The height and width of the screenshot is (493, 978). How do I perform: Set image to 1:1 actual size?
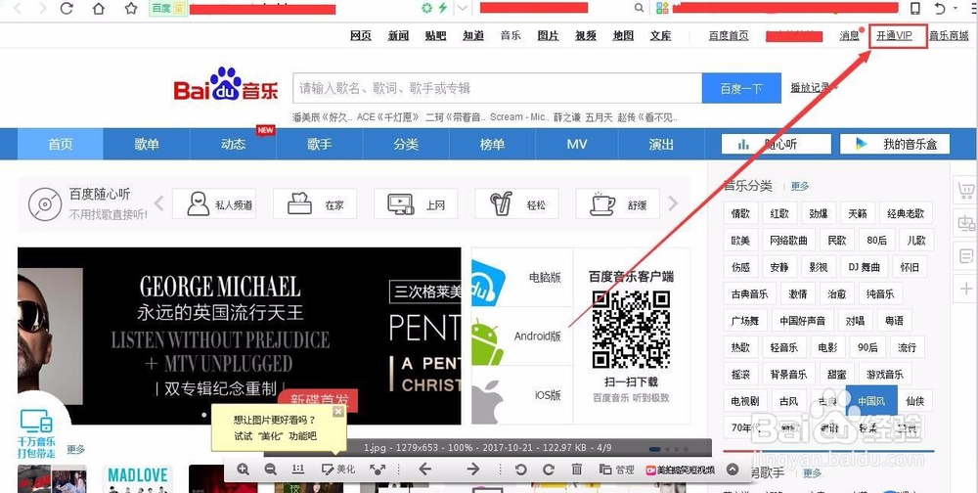pyautogui.click(x=298, y=470)
